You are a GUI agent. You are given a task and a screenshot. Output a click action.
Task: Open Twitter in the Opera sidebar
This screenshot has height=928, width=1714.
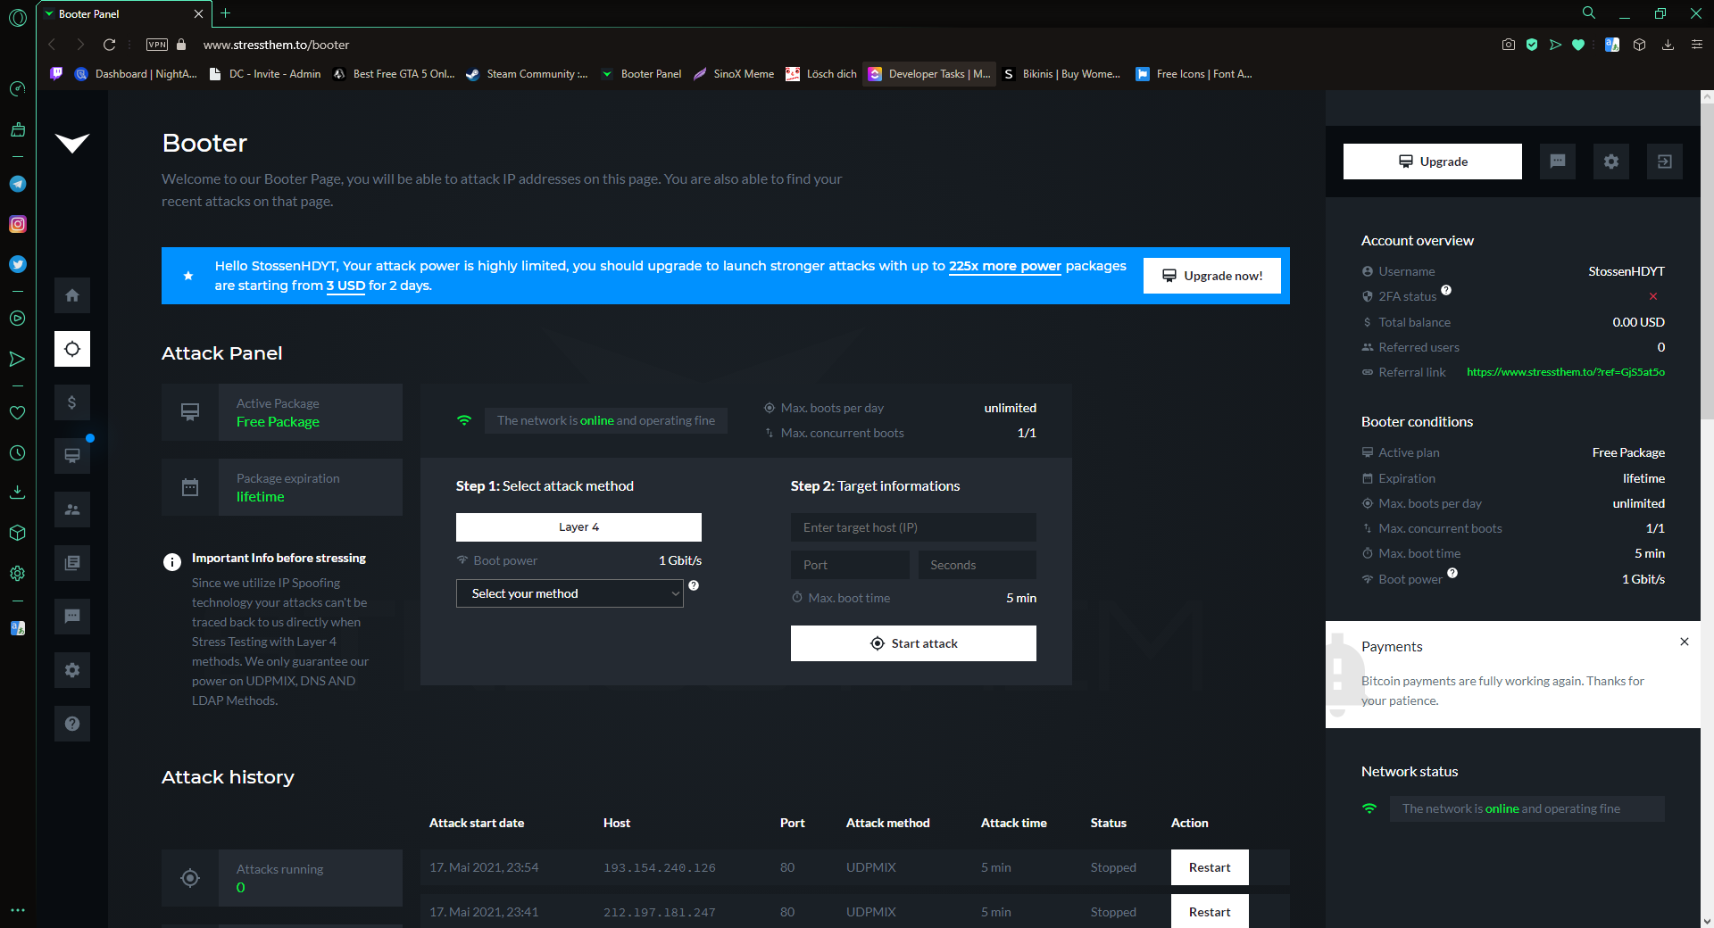click(18, 264)
